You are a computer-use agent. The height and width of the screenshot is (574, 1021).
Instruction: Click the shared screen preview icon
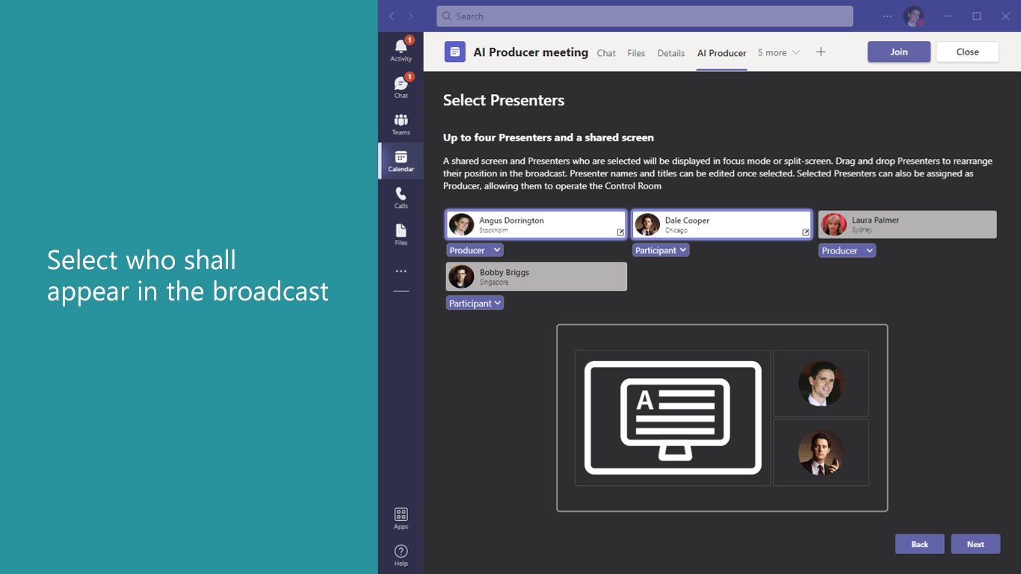point(673,418)
